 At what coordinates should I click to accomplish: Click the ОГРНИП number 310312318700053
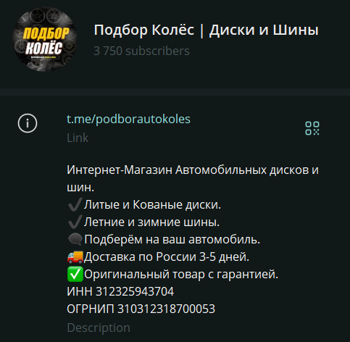tap(166, 309)
